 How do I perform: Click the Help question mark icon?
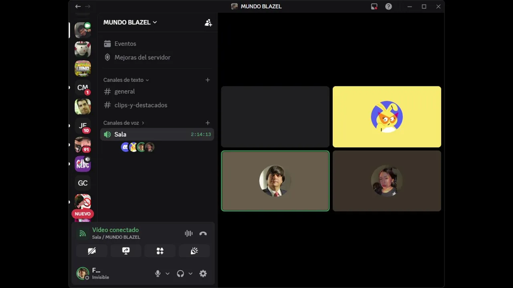(x=388, y=6)
